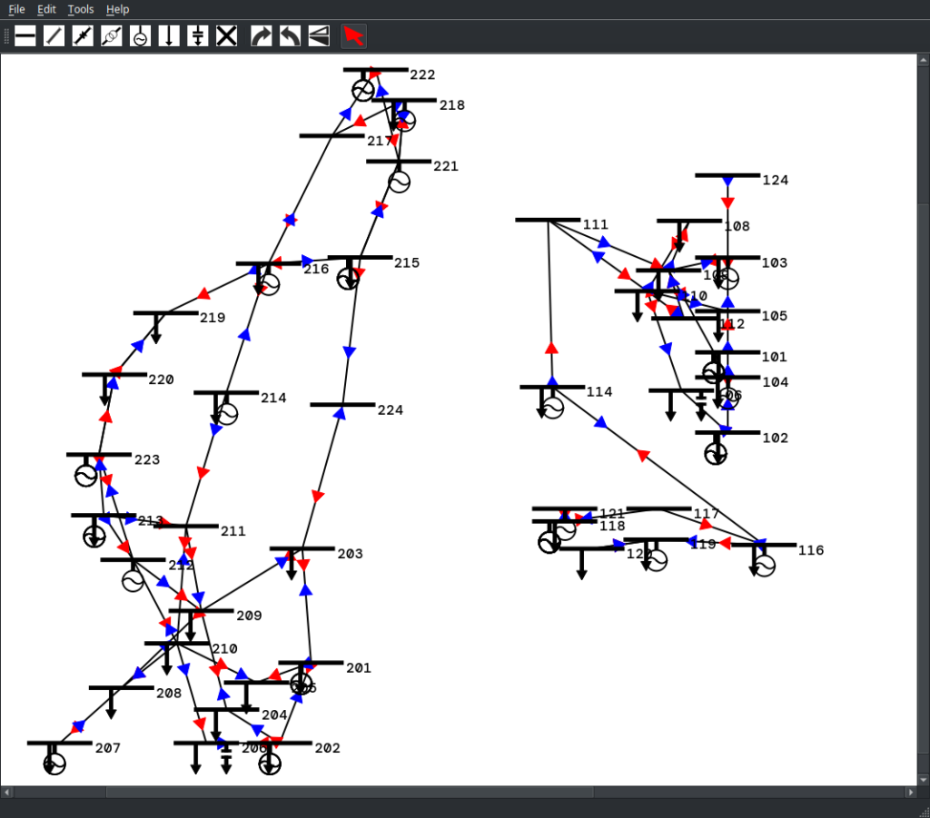The height and width of the screenshot is (818, 930).
Task: Click the load arrow under bus 208
Action: click(111, 705)
